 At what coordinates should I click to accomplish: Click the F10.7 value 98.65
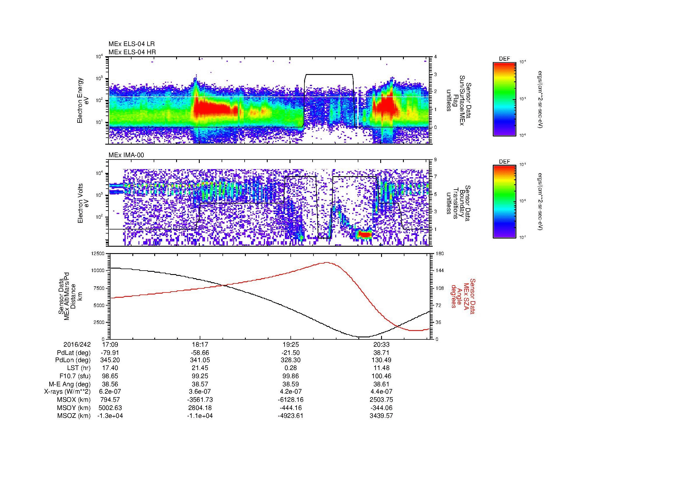pos(110,376)
